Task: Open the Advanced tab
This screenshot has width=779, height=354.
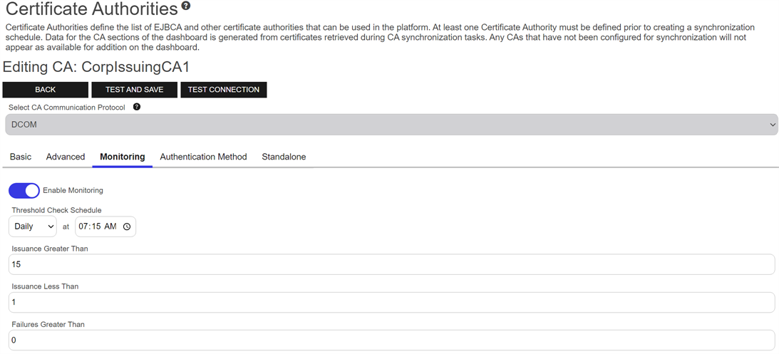Action: [66, 157]
